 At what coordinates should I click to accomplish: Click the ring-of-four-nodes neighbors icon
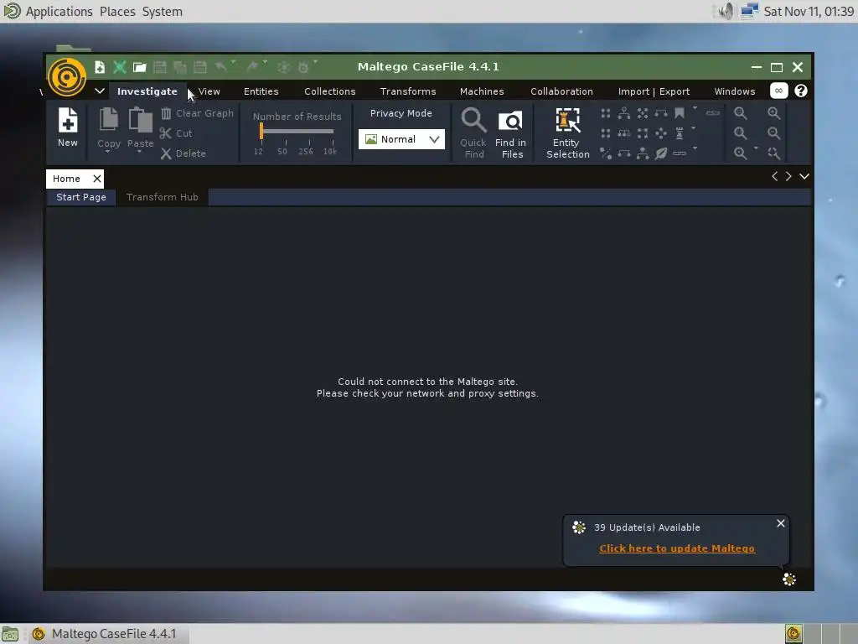pos(643,133)
